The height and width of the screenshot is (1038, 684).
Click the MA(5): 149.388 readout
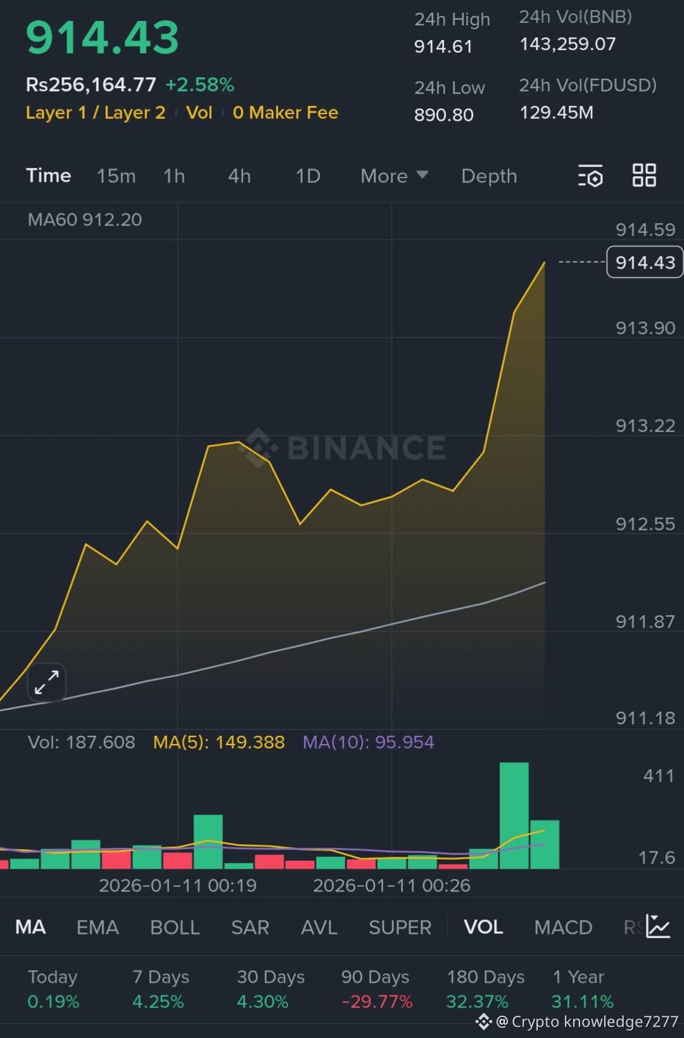click(219, 742)
